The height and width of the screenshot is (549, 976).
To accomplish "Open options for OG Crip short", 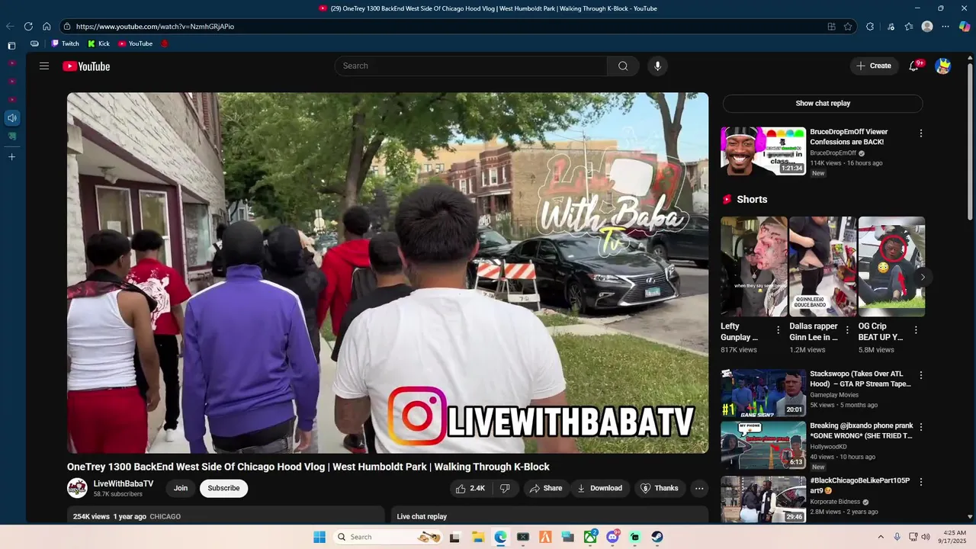I will coord(916,330).
